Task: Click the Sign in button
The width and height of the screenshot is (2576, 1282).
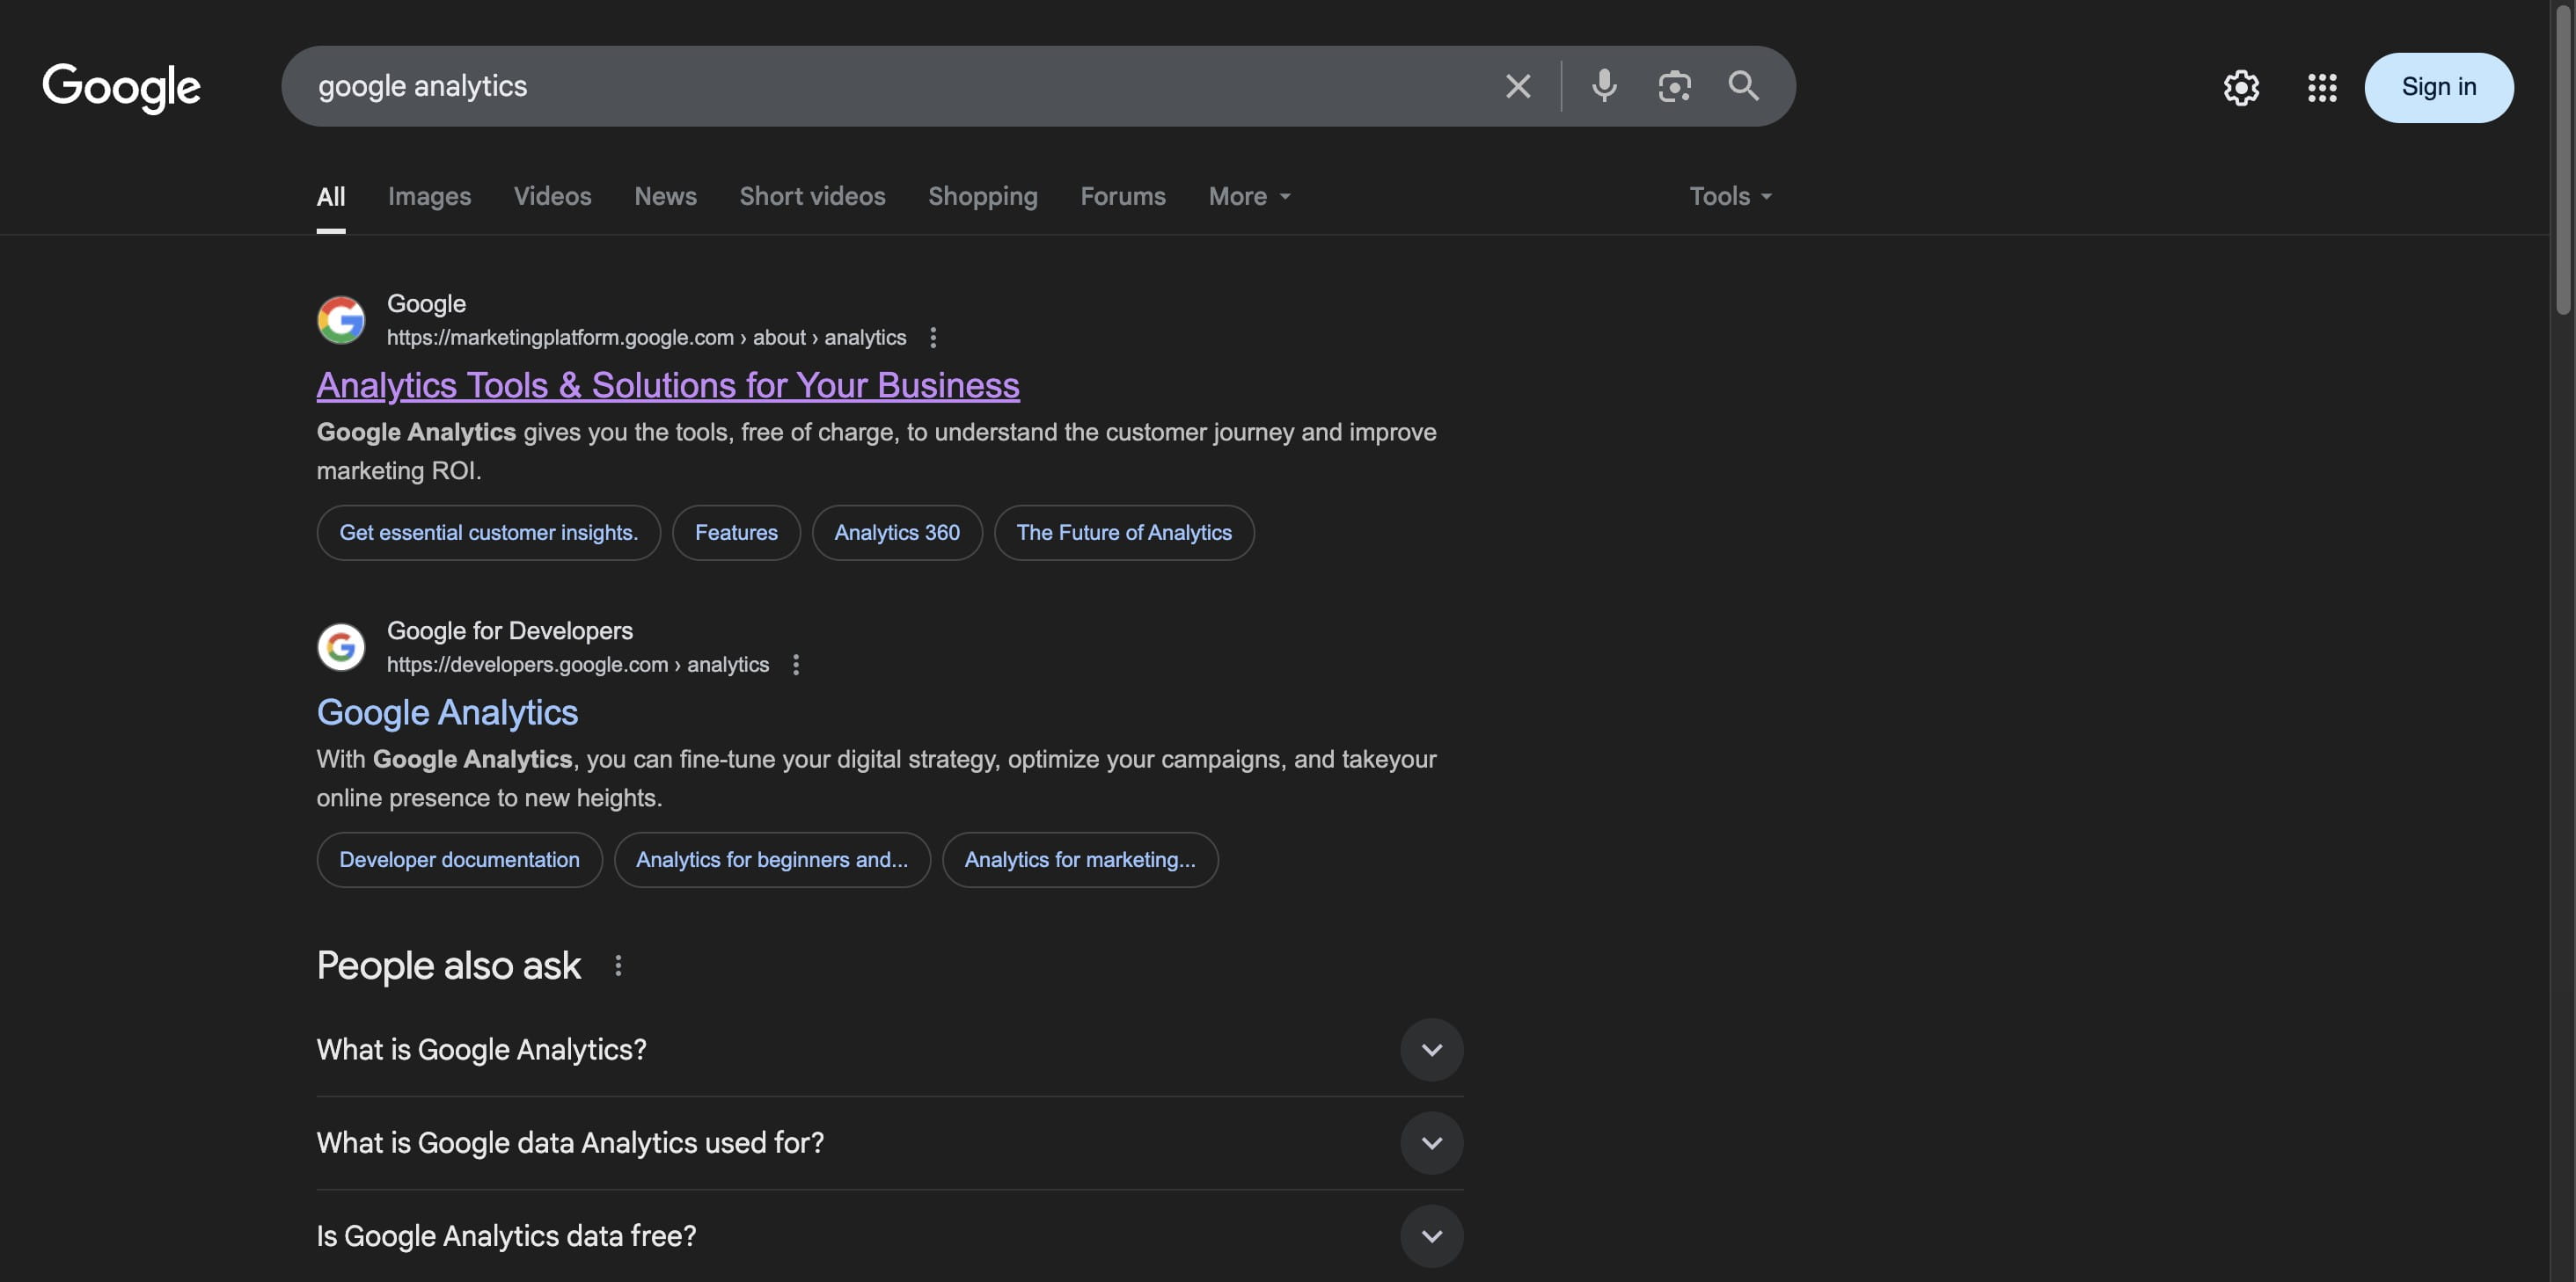Action: pos(2439,87)
